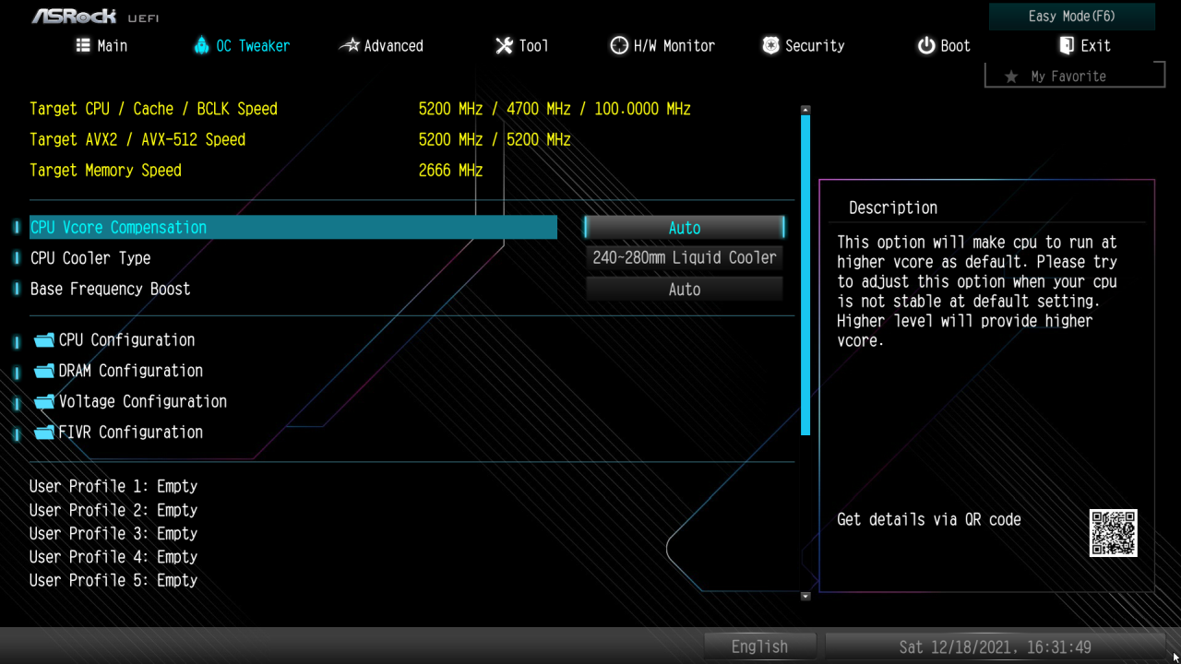Click the DRAM Configuration folder icon

pyautogui.click(x=44, y=371)
